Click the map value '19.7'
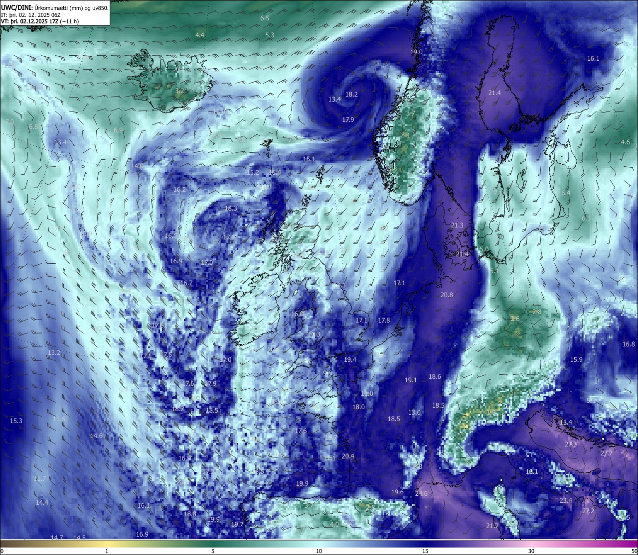 [x=237, y=524]
